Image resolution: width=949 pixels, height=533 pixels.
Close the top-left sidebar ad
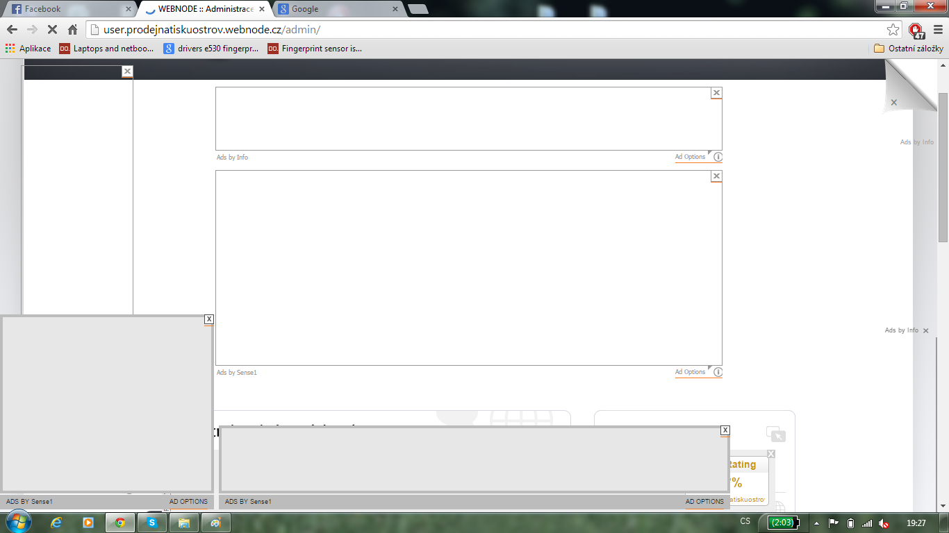(127, 71)
